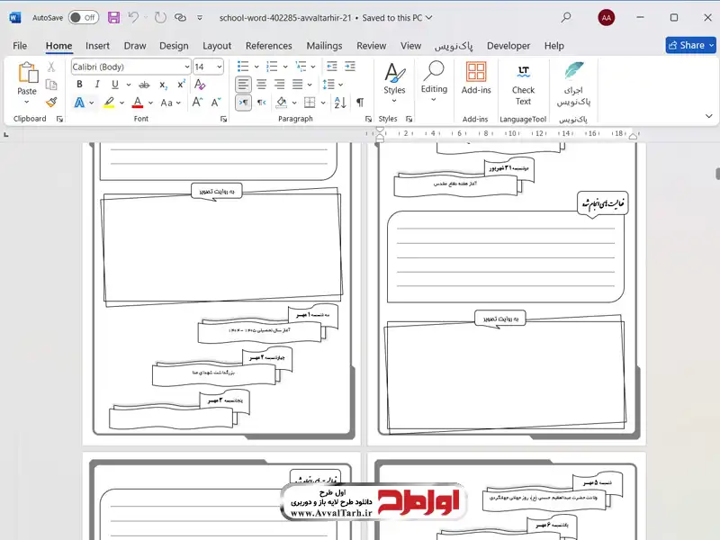Click the Clear All Formatting icon
Viewport: 720px width, 540px height.
coord(201,84)
